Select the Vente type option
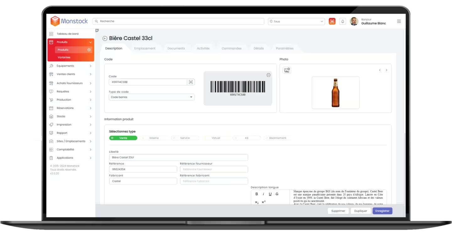Image resolution: width=452 pixels, height=238 pixels. pyautogui.click(x=123, y=138)
